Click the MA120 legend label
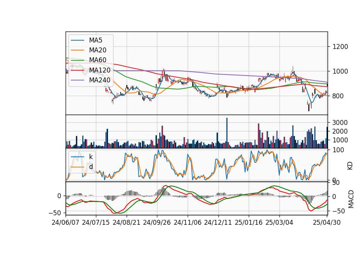 click(x=100, y=70)
